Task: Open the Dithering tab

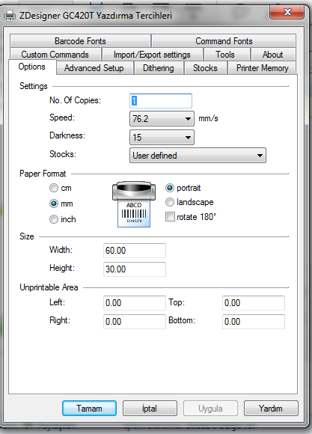Action: pos(159,68)
